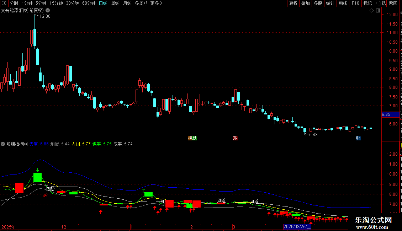Click the 返回 back button
402x231 pixels.
(393, 3)
